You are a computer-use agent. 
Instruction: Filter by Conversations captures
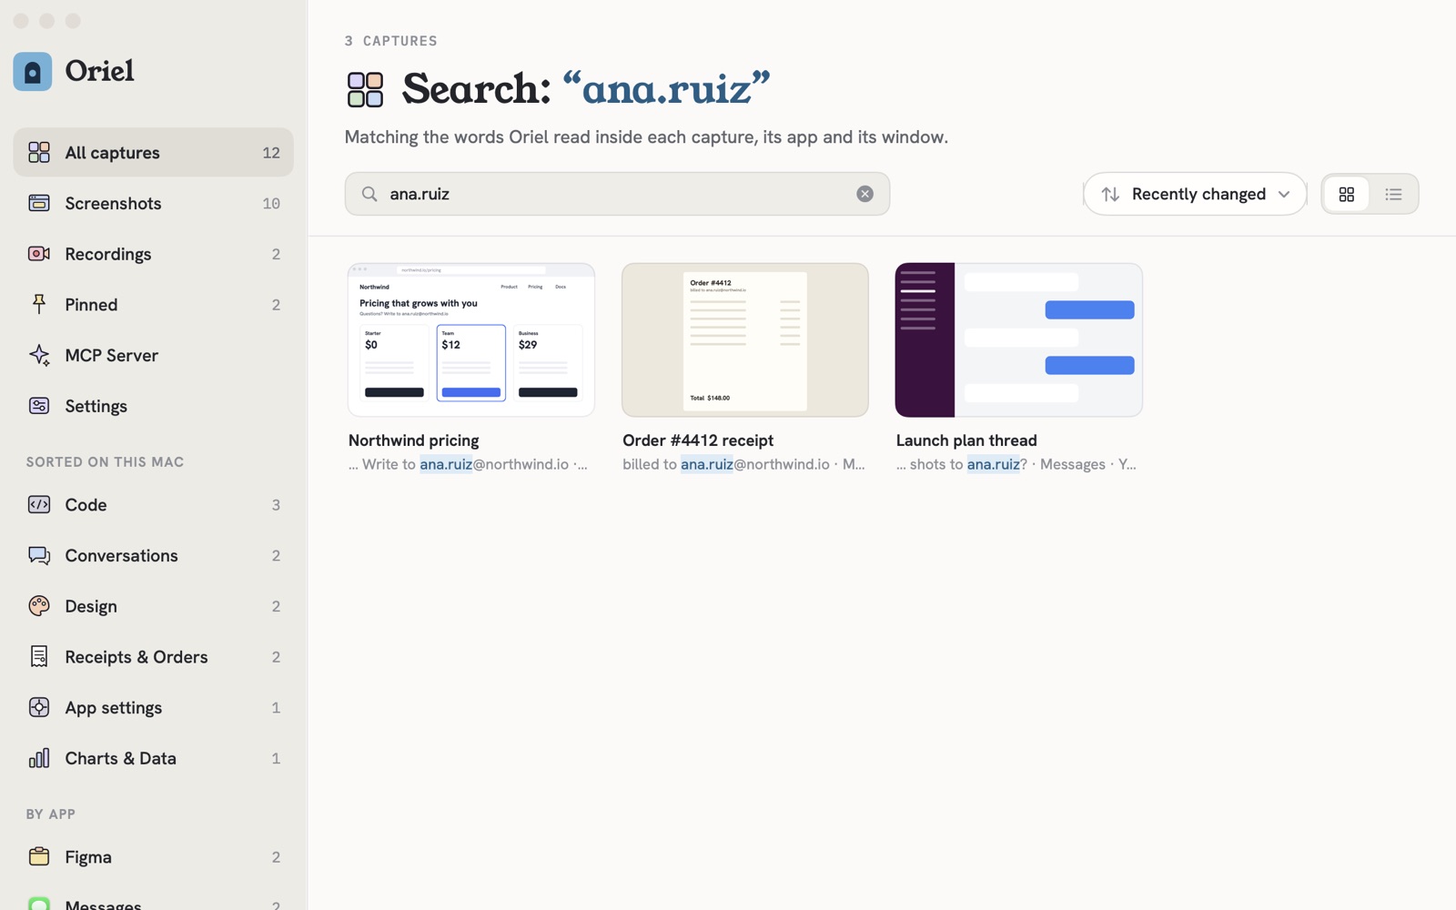point(153,555)
